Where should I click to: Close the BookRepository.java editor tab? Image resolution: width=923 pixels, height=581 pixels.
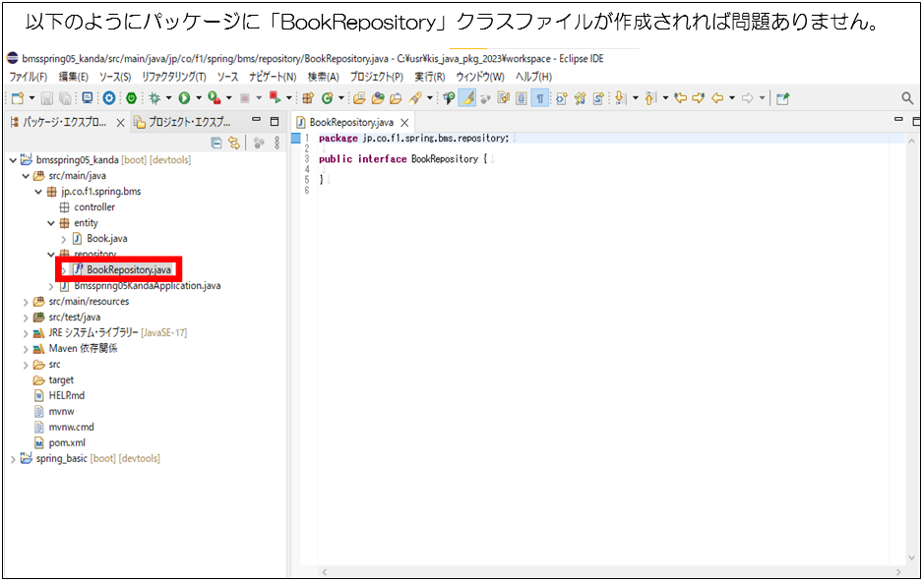pyautogui.click(x=403, y=123)
